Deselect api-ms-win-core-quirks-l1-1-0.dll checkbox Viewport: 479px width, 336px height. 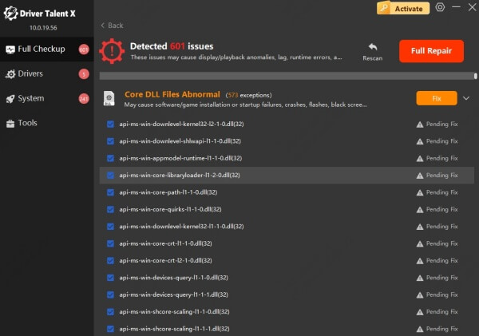110,210
